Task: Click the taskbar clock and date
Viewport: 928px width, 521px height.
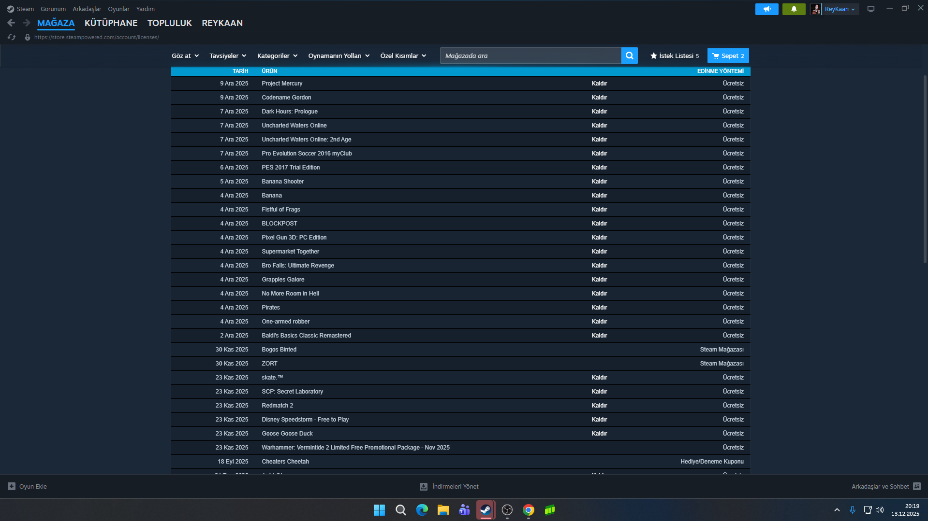Action: point(905,510)
